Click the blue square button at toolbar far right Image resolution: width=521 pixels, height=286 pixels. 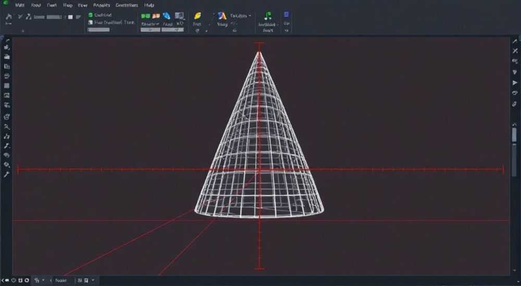click(287, 15)
